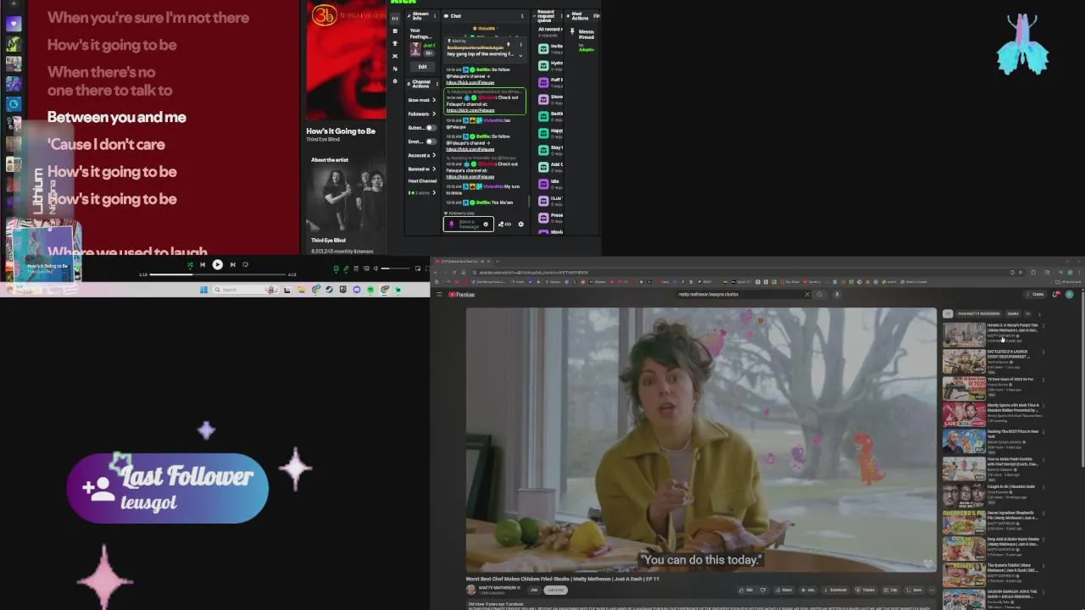Select the Steaks filter chip

1013,313
